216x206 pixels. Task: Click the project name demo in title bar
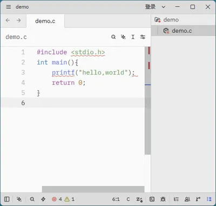click(x=22, y=7)
